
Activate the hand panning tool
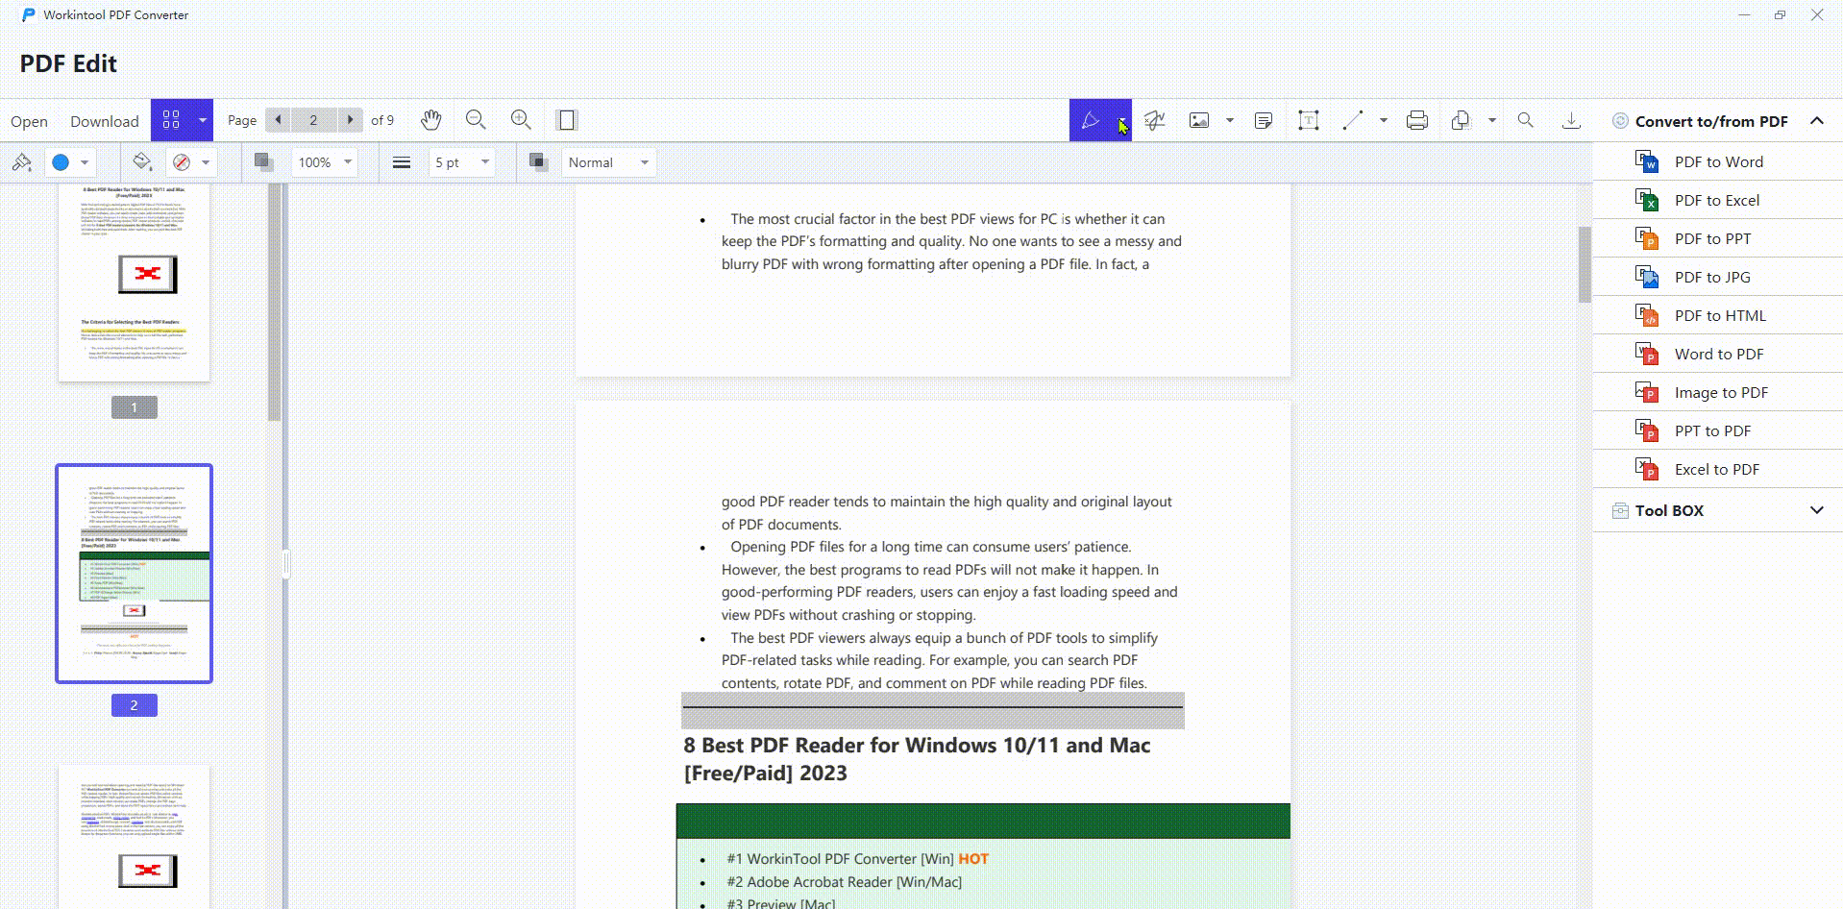[430, 119]
